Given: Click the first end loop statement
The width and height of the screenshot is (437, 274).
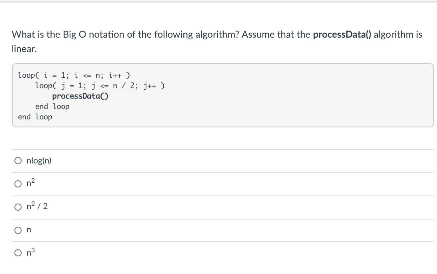Looking at the screenshot, I should (52, 106).
